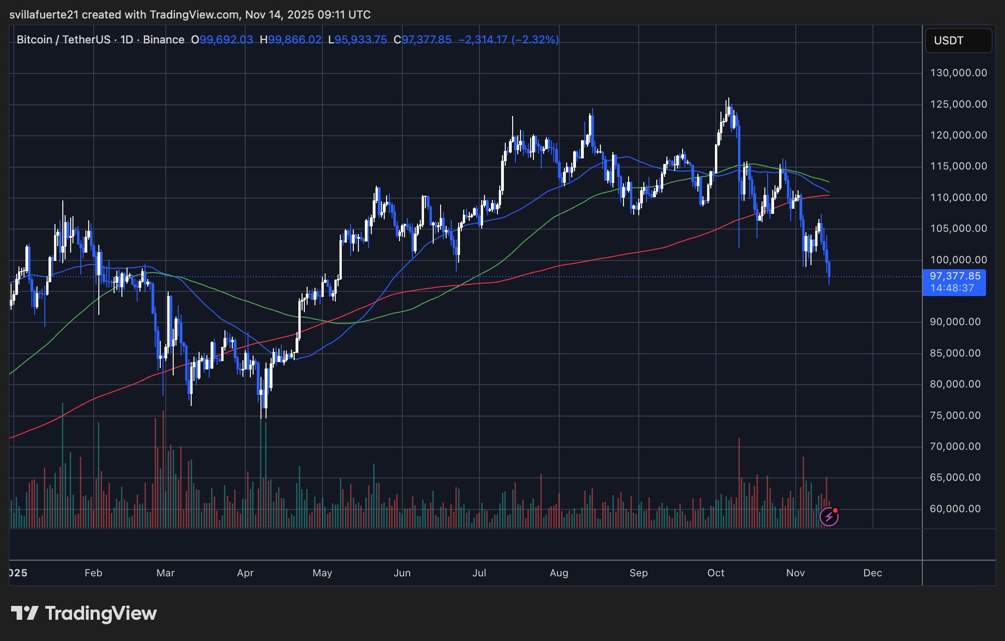Click the svillafuerte21 watermark text
This screenshot has height=641, width=1005.
tap(44, 14)
